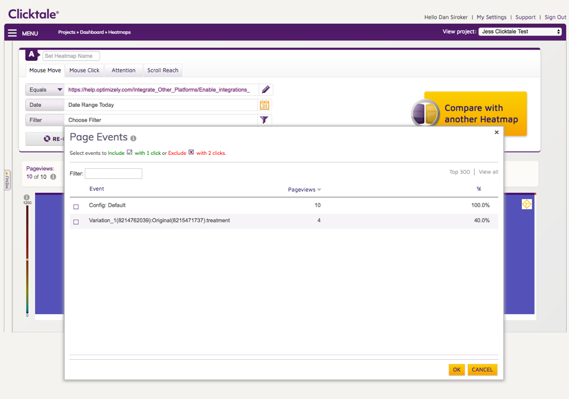Click the info icon above color scale

click(27, 197)
